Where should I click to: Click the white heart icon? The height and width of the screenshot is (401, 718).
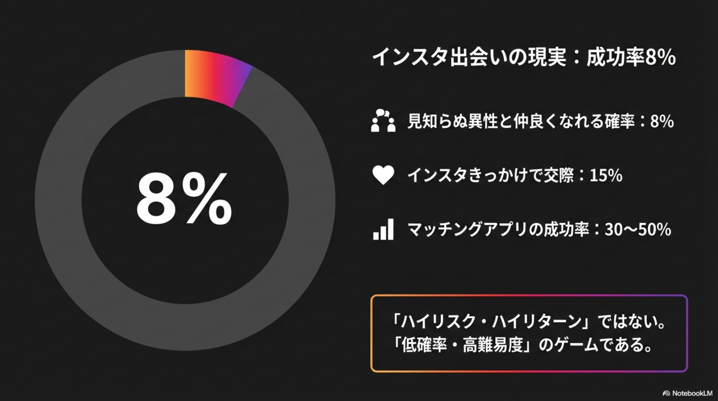383,175
